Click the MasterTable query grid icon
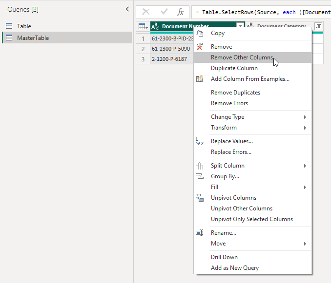The width and height of the screenshot is (331, 283). tap(9, 38)
